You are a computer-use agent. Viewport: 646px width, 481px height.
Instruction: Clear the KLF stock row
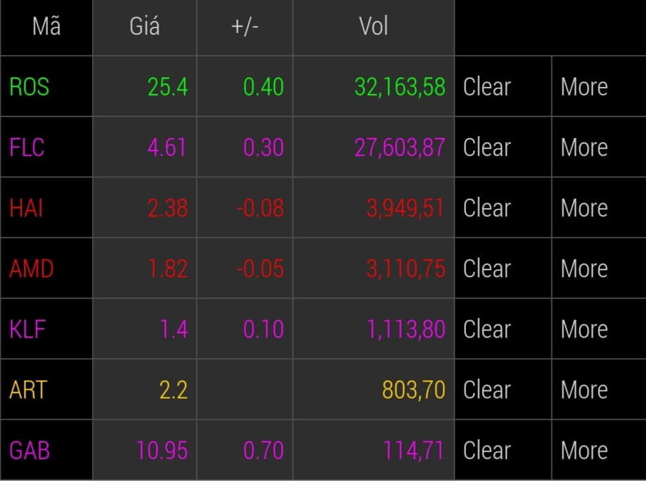503,329
